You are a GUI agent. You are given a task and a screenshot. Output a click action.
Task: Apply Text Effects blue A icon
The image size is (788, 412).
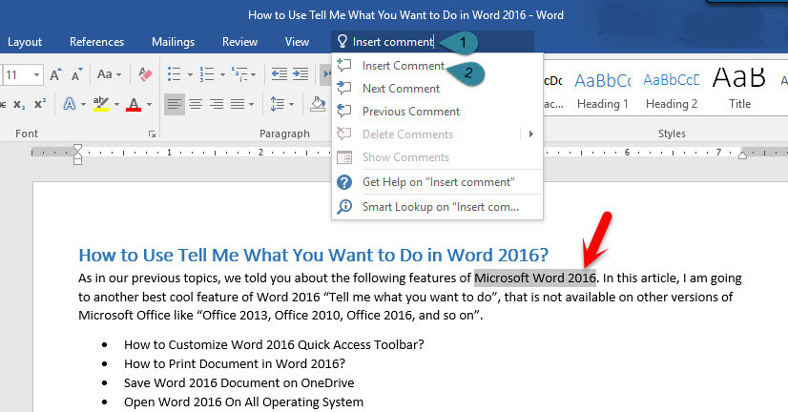pos(70,104)
